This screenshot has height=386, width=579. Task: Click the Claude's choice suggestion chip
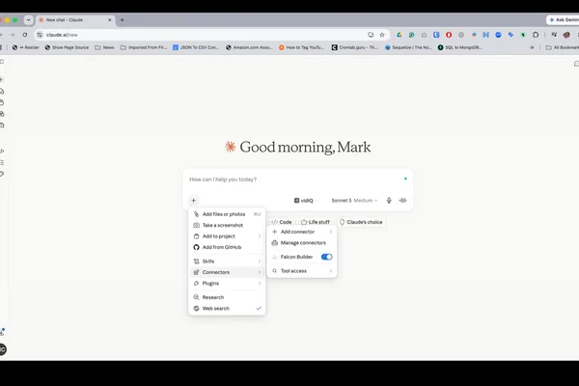click(x=361, y=222)
